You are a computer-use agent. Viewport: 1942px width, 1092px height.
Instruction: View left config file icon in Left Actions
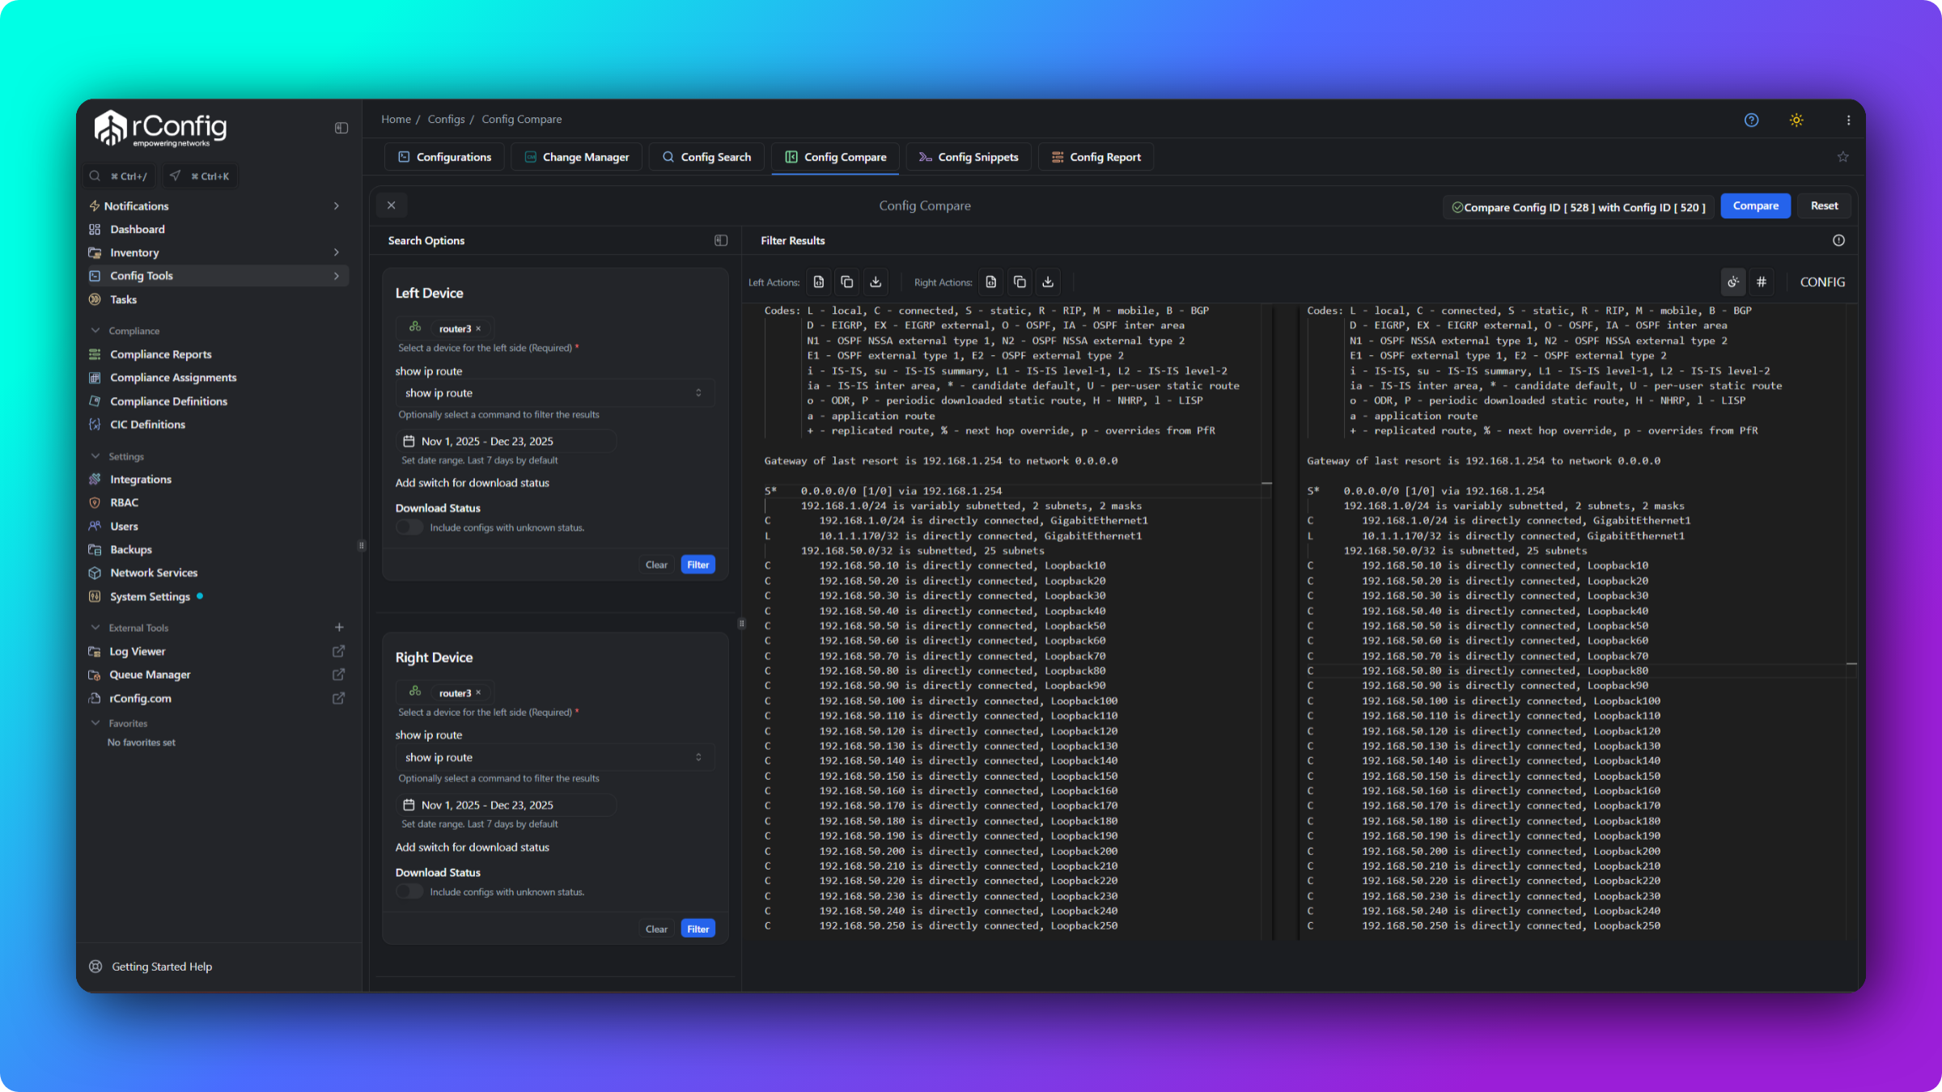[x=819, y=281]
